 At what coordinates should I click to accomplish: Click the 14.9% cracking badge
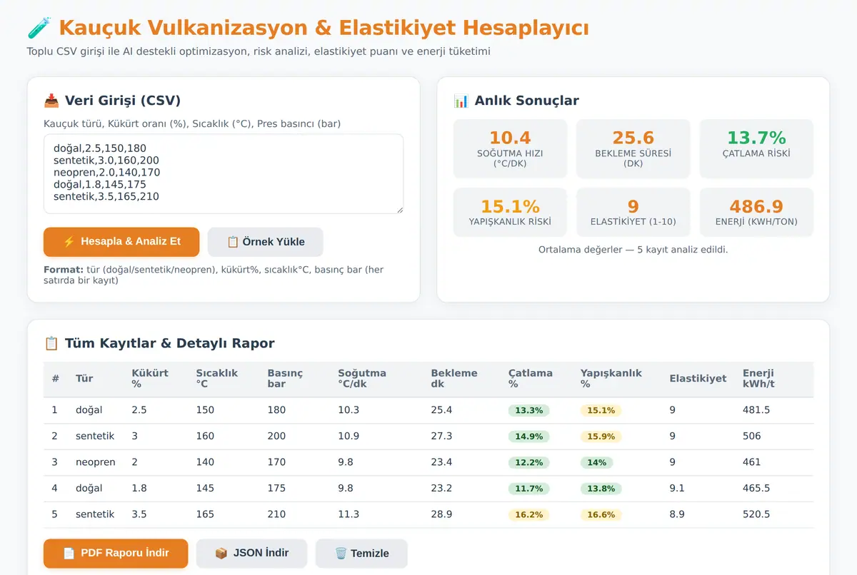pos(529,437)
